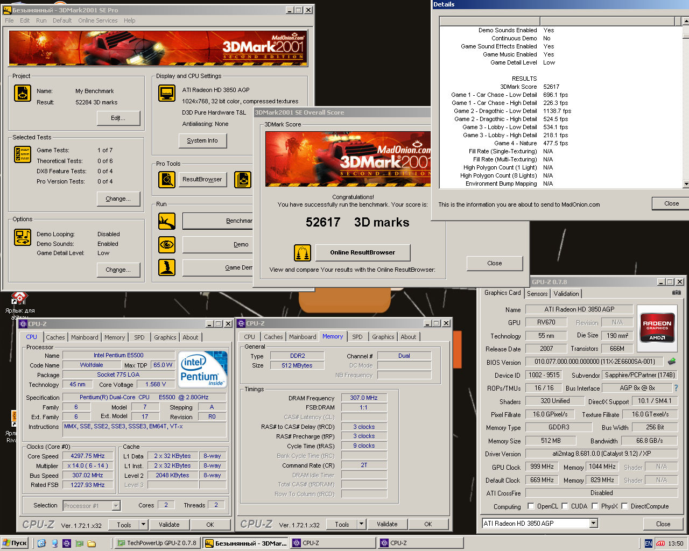Image resolution: width=689 pixels, height=551 pixels.
Task: Click the Benchmark run icon
Action: click(x=167, y=221)
